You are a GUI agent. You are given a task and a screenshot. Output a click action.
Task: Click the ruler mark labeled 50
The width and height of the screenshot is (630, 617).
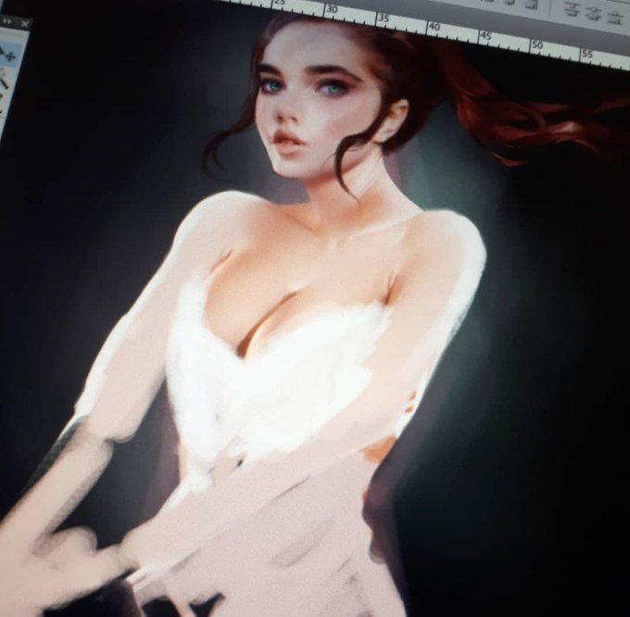point(537,45)
